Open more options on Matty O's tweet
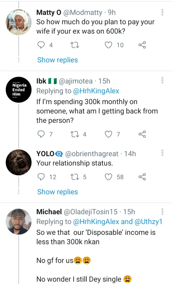The image size is (172, 284). tap(163, 12)
